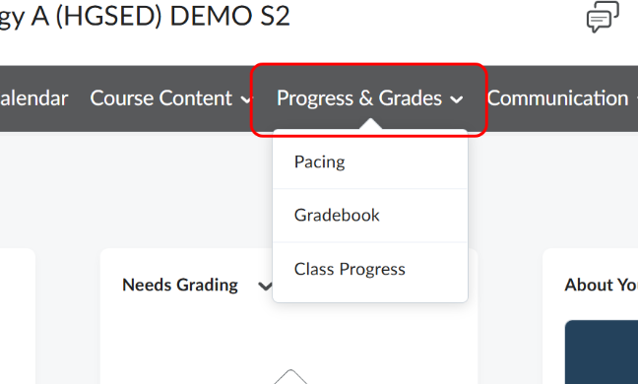The image size is (638, 384).
Task: Go to the Calendar navbar link
Action: [x=33, y=98]
